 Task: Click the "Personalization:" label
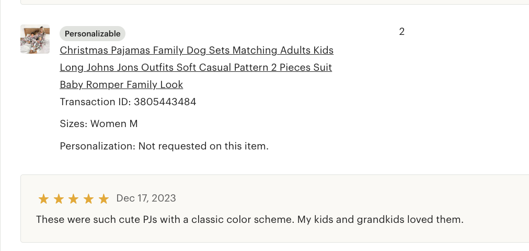point(98,146)
